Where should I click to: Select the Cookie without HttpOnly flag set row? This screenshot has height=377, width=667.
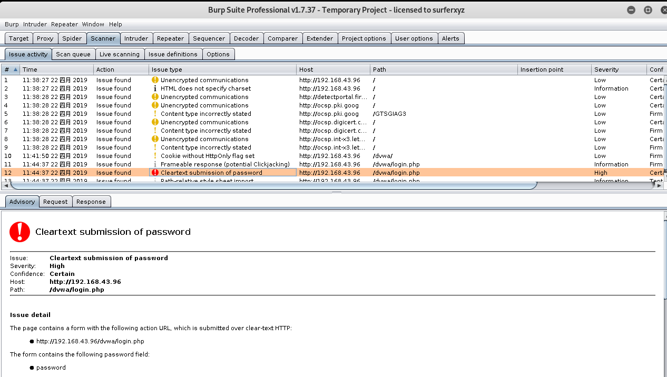333,156
